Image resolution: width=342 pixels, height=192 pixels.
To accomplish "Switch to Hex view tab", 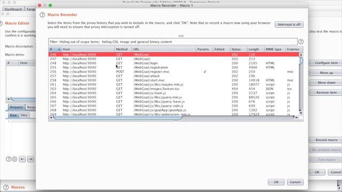I will [x=24, y=115].
